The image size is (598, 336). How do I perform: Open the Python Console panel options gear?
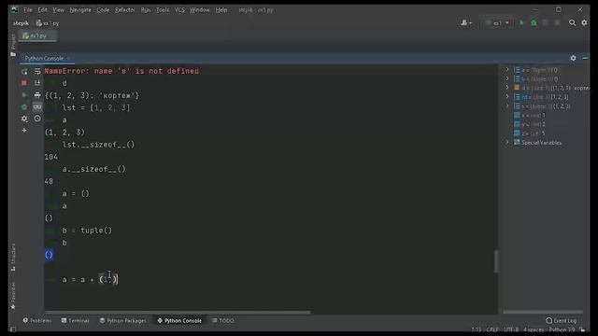pyautogui.click(x=573, y=58)
